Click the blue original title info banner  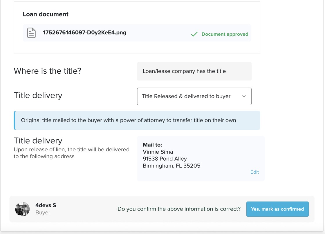(137, 120)
